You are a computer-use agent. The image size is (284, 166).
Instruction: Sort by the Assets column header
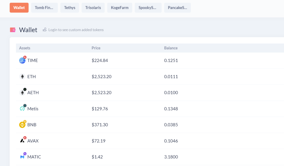click(x=25, y=48)
